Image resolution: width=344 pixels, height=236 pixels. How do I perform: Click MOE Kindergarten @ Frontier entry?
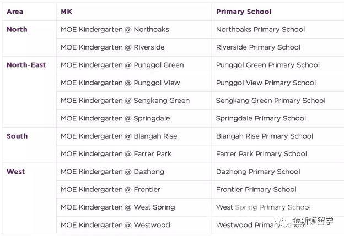110,190
